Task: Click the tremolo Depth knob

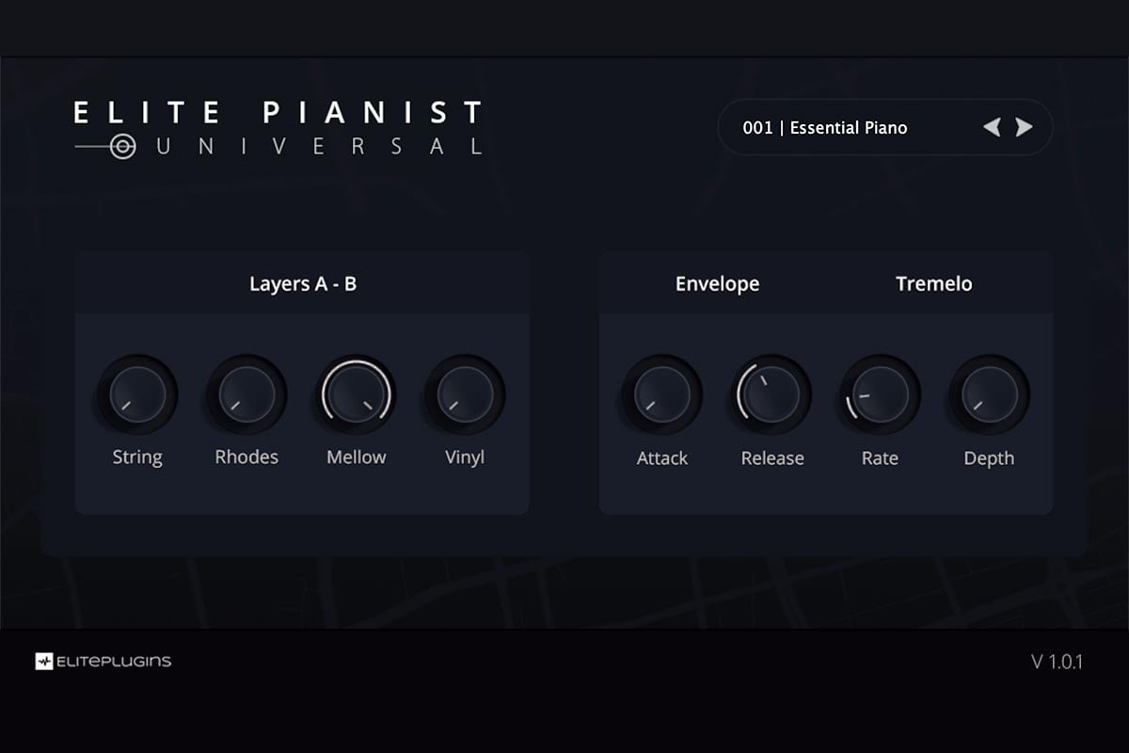Action: tap(990, 394)
